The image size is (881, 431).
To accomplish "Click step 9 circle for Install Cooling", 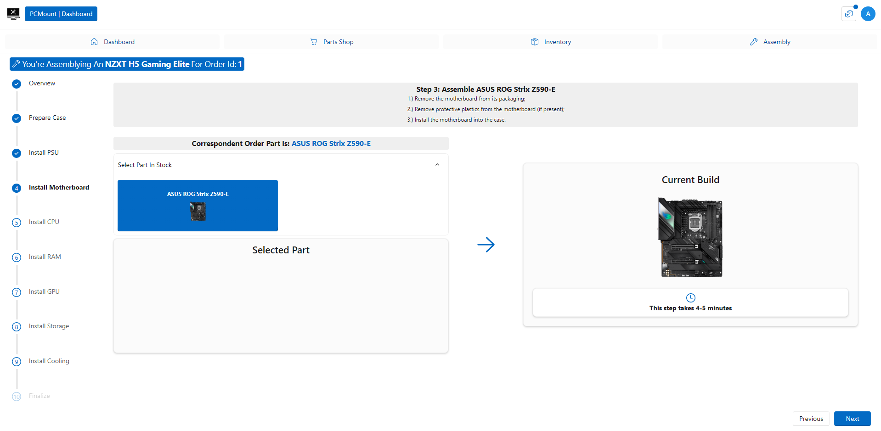I will 17,362.
